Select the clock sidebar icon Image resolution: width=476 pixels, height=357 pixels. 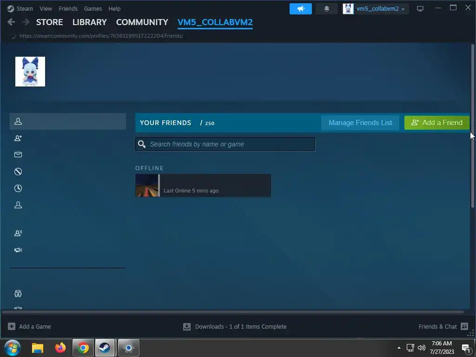[x=18, y=188]
